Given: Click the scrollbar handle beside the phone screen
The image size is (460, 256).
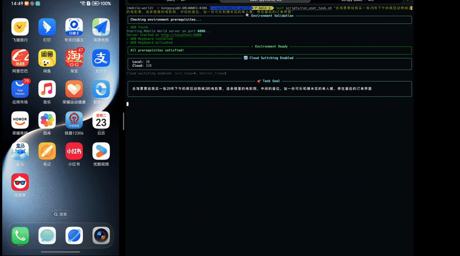Looking at the screenshot, I should 123,120.
